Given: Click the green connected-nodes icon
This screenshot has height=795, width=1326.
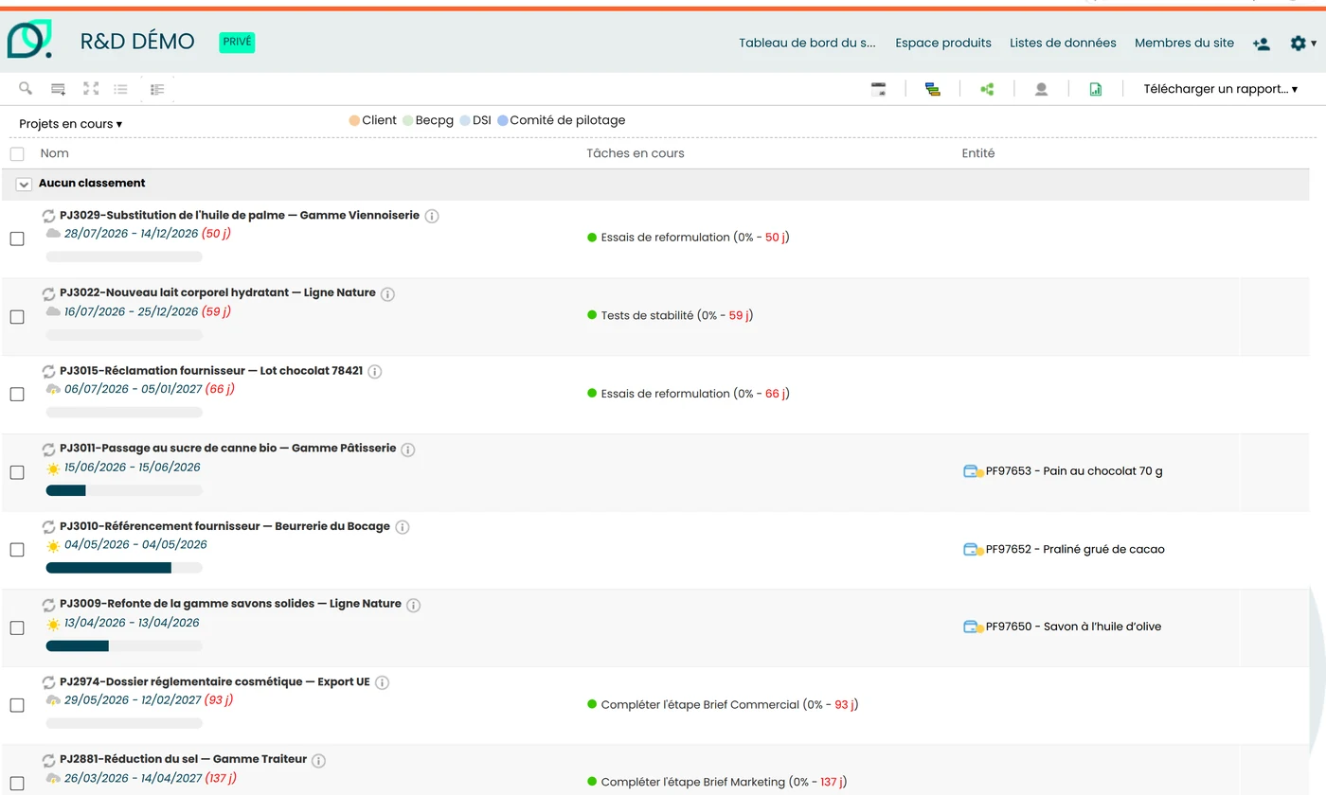Looking at the screenshot, I should 987,89.
